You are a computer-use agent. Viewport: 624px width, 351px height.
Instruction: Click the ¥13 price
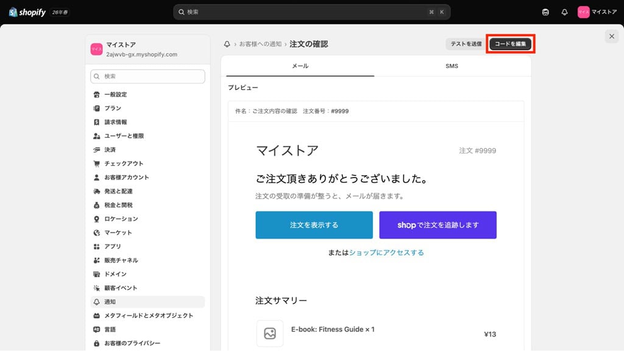[x=490, y=335]
